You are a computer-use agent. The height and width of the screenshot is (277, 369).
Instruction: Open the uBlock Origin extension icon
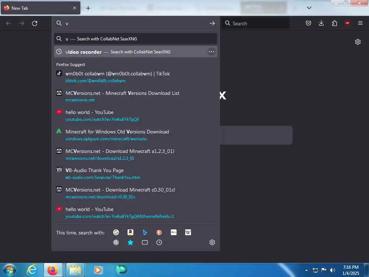click(347, 23)
